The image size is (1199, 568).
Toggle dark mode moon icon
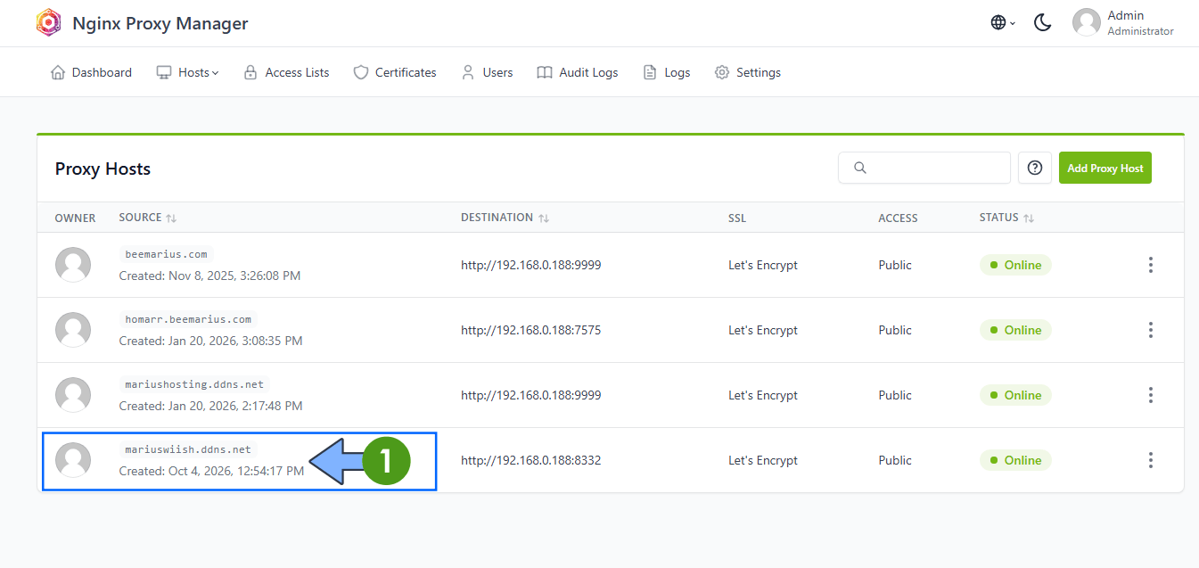(1043, 23)
